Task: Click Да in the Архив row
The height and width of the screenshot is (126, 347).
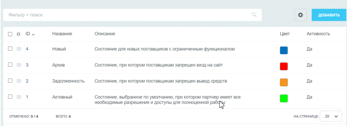Action: click(x=309, y=65)
